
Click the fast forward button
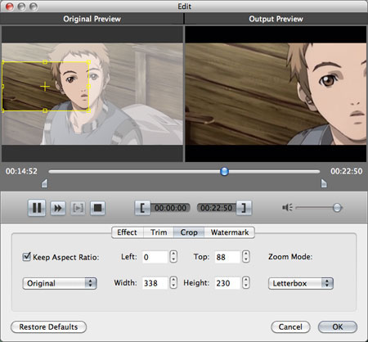[x=58, y=208]
